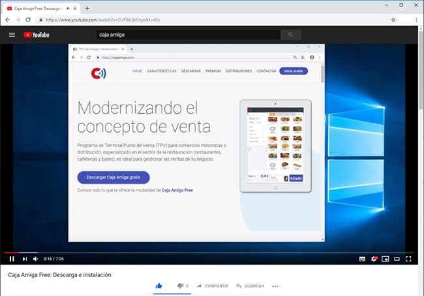Click the TPV Caja Amiga inner tab
The width and height of the screenshot is (424, 296).
[x=98, y=49]
